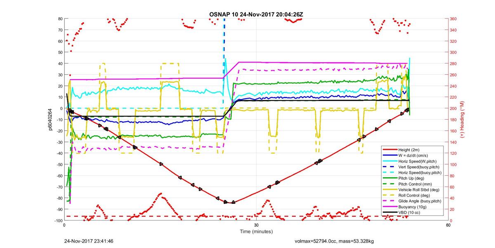Image resolution: width=495 pixels, height=248 pixels.
Task: Click the "360" tick on the heading axis
Action: 453,19
